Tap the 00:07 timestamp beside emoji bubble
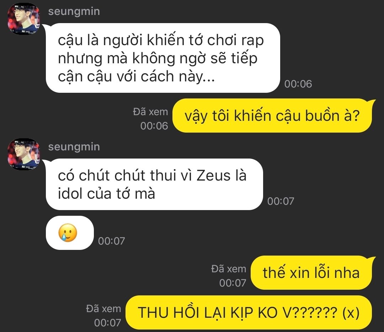Viewport: 384px width, 332px height. click(x=111, y=241)
